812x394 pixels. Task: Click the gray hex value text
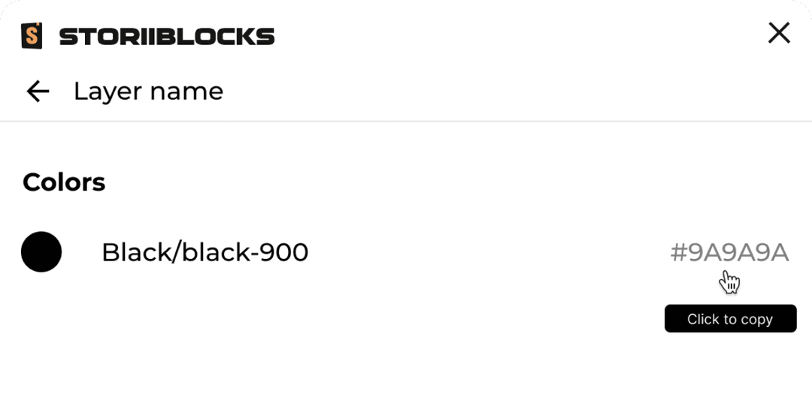pos(729,253)
